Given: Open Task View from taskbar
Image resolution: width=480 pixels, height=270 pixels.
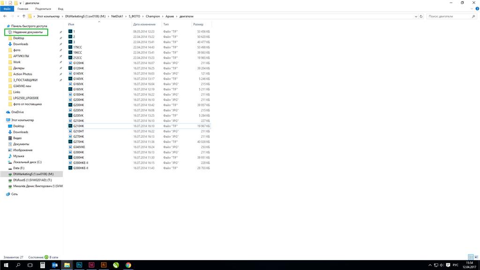Looking at the screenshot, I should point(30,265).
